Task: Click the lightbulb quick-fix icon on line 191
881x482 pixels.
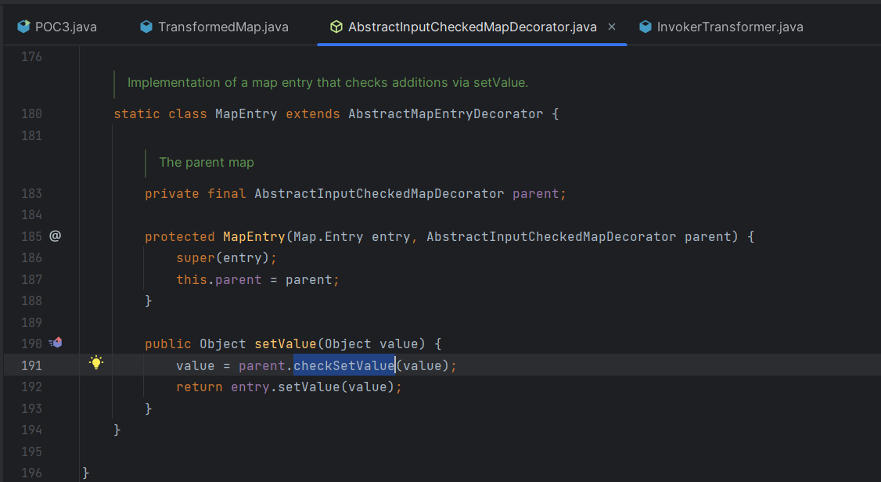Action: [x=96, y=362]
